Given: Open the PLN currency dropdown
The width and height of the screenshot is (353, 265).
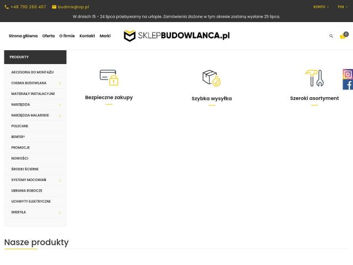Looking at the screenshot, I should [343, 7].
